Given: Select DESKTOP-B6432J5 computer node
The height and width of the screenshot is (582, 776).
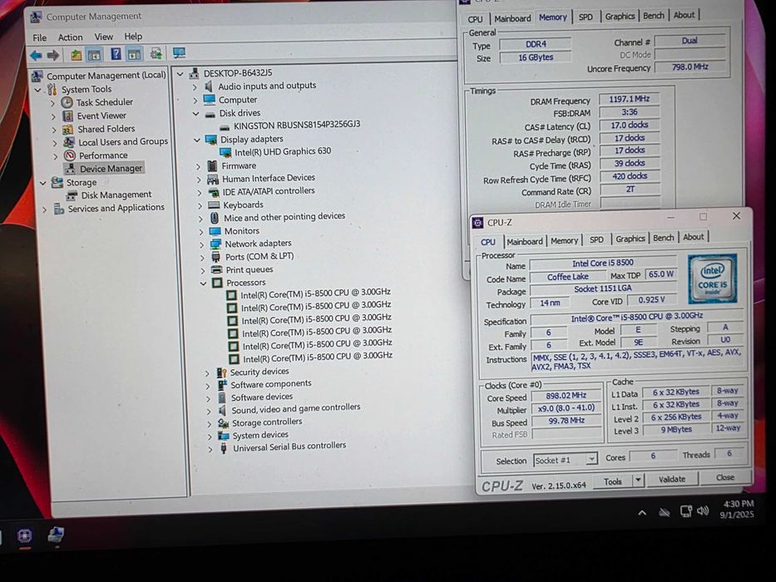Looking at the screenshot, I should pos(238,73).
